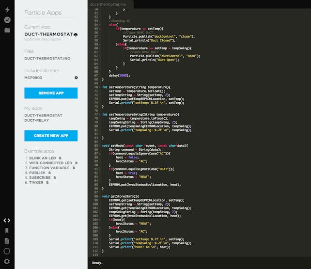311x269 pixels.
Task: Click the cloud icon beside DUCT-THERMOSTAT title
Action: pyautogui.click(x=76, y=35)
